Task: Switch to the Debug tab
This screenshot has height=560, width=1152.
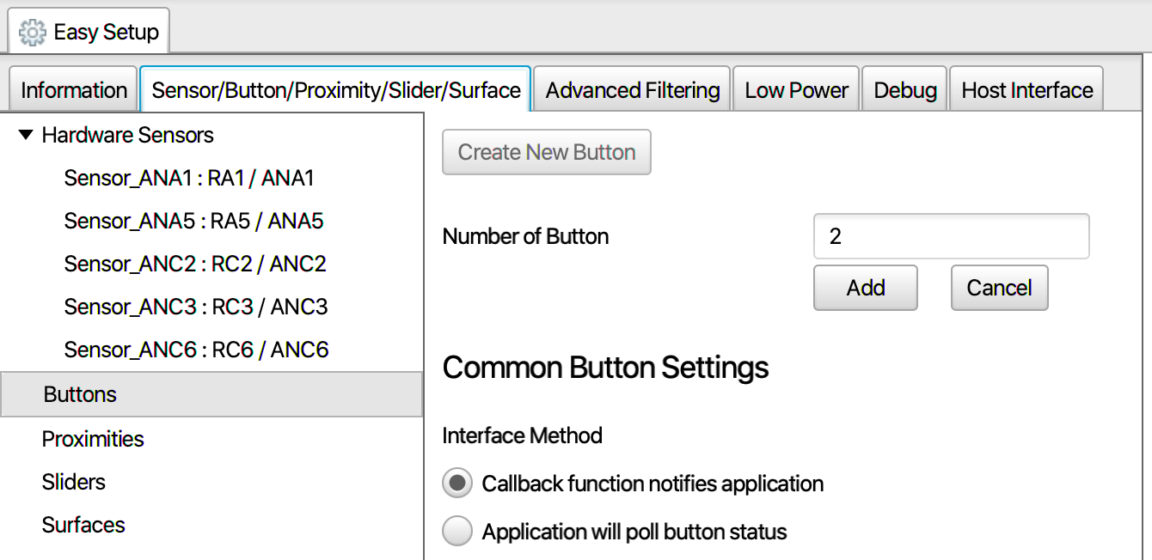Action: (x=904, y=90)
